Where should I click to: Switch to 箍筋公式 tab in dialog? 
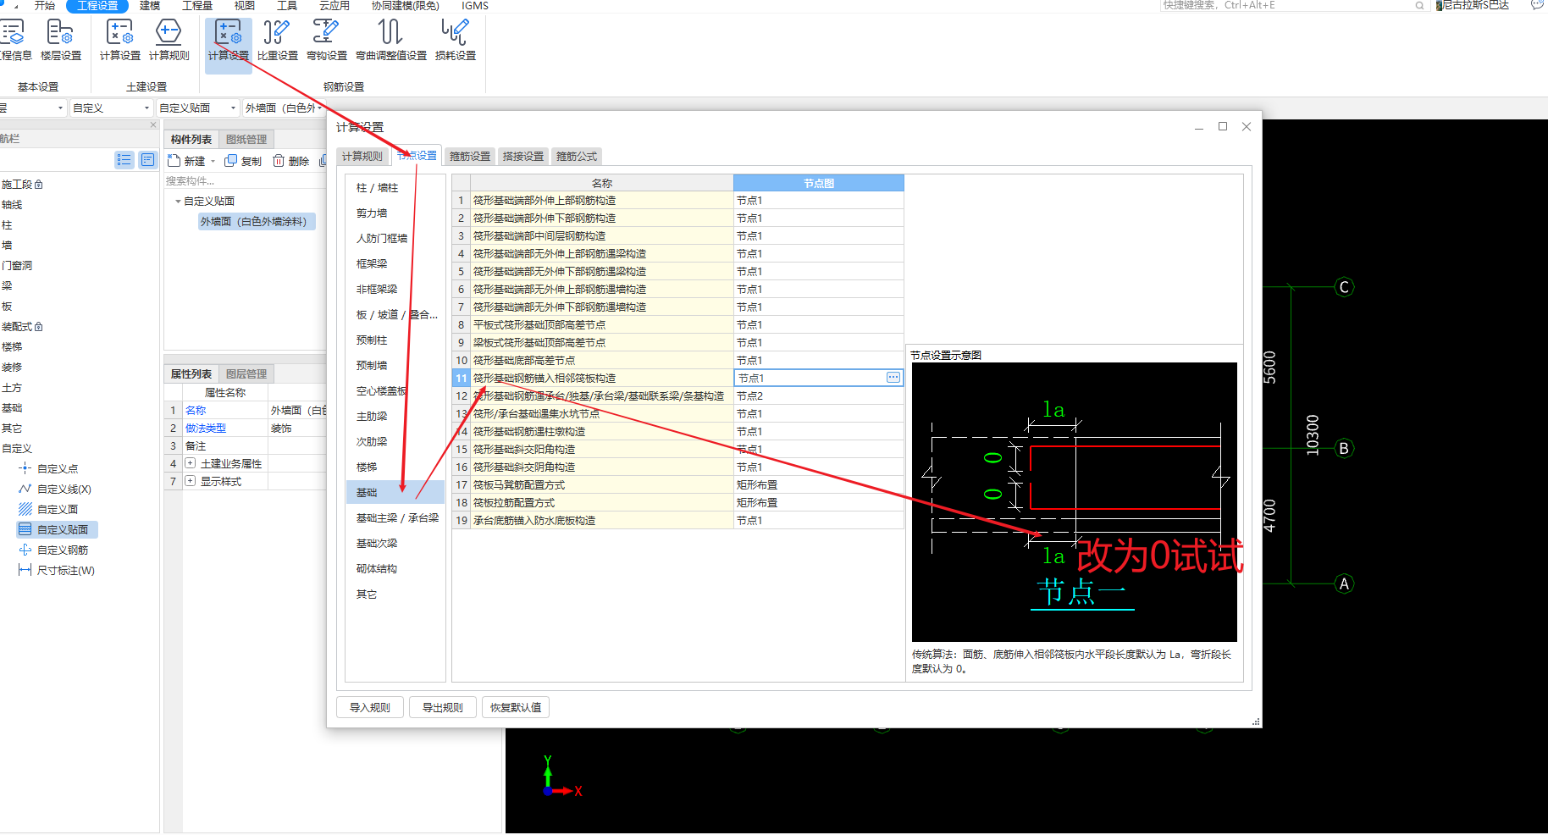coord(577,156)
